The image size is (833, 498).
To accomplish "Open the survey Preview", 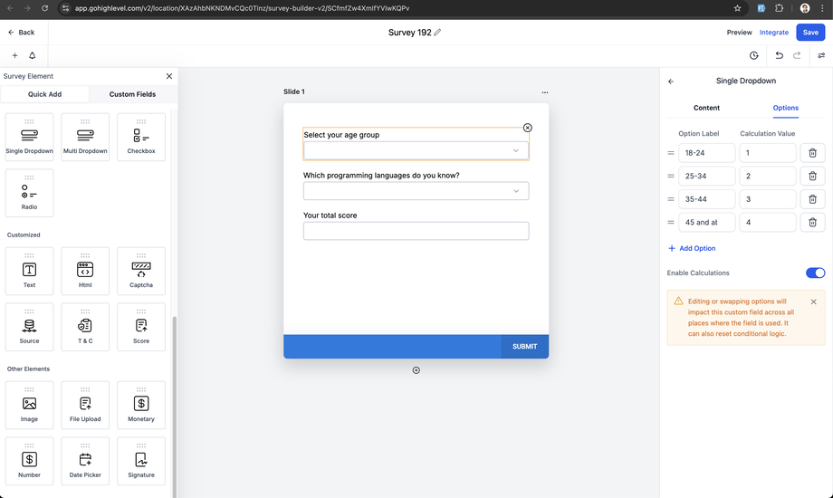I will (x=739, y=33).
